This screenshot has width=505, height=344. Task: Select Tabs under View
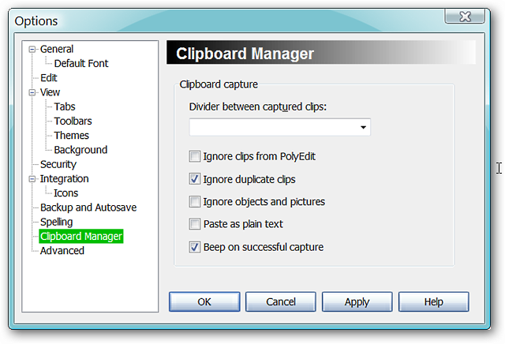pyautogui.click(x=65, y=107)
